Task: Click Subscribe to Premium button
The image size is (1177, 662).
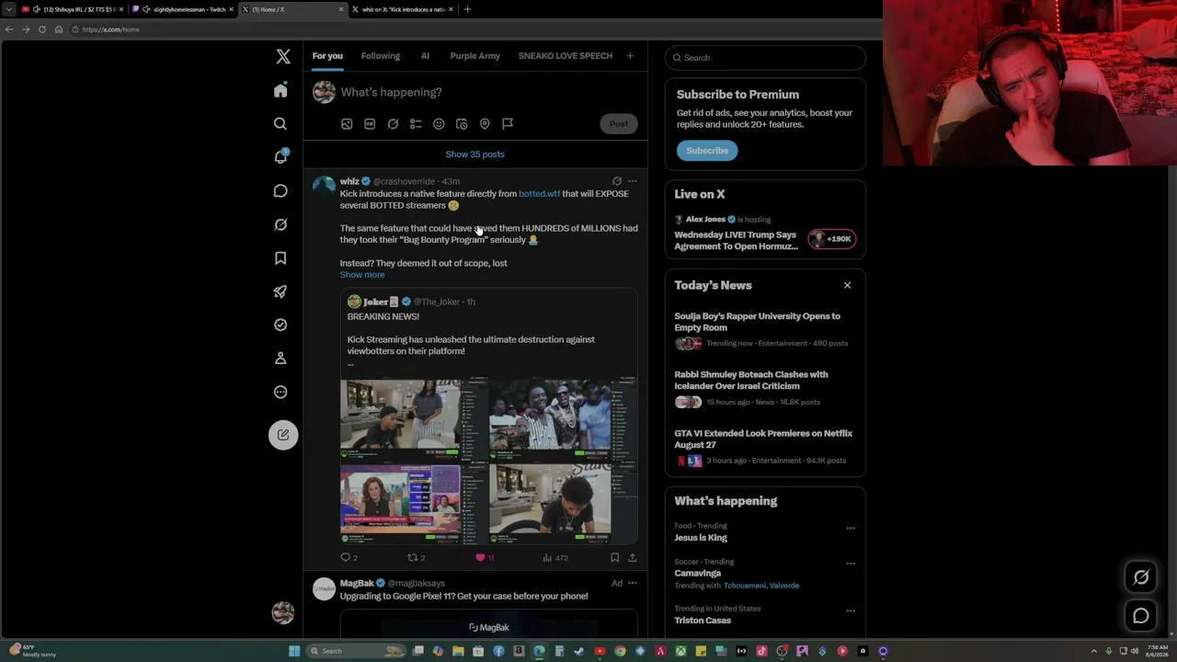Action: click(x=707, y=151)
